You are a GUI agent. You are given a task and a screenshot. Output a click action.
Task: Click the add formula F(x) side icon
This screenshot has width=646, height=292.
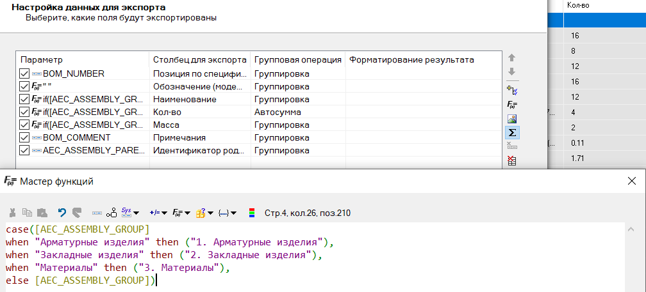(x=511, y=104)
